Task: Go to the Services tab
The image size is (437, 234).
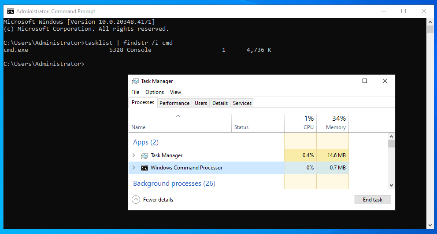Action: click(242, 103)
